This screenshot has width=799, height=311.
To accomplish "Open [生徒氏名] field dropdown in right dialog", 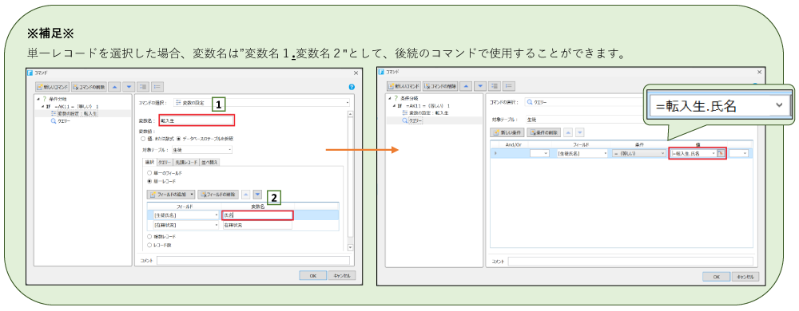I will (582, 153).
